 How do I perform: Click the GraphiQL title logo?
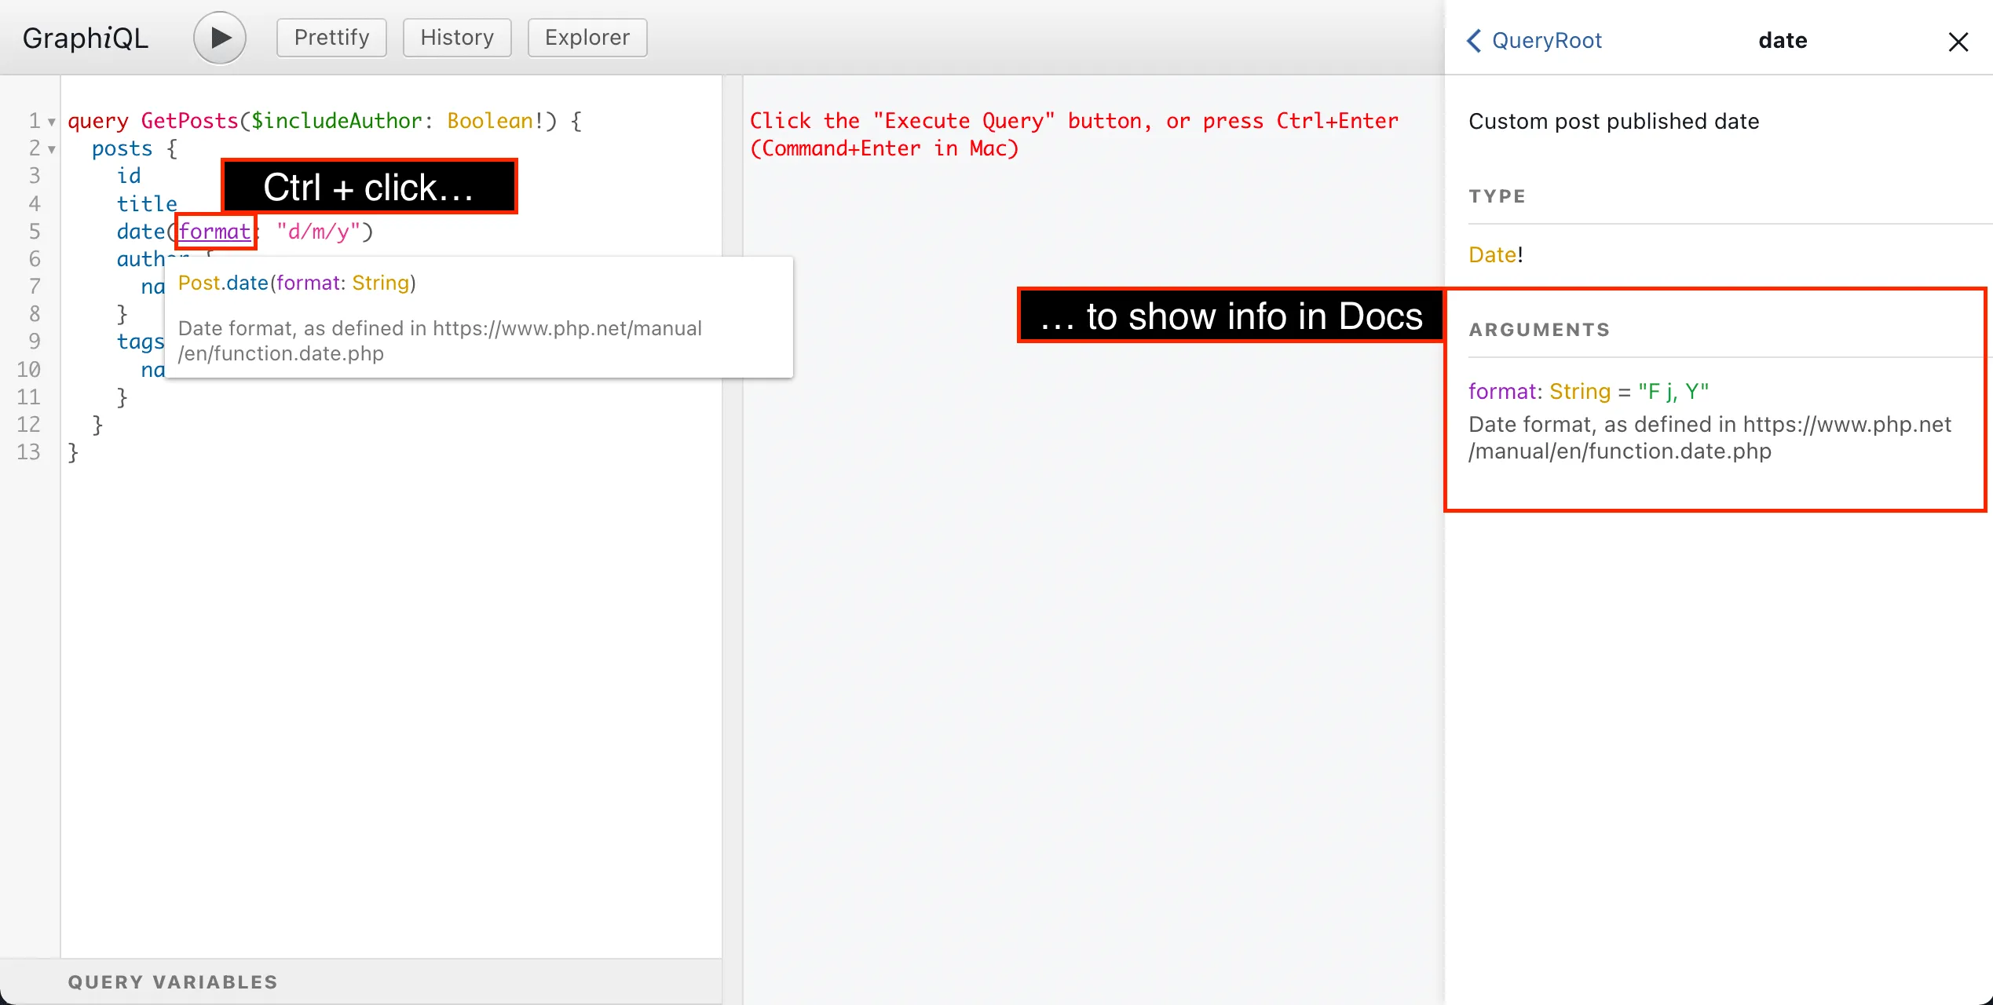pos(86,38)
